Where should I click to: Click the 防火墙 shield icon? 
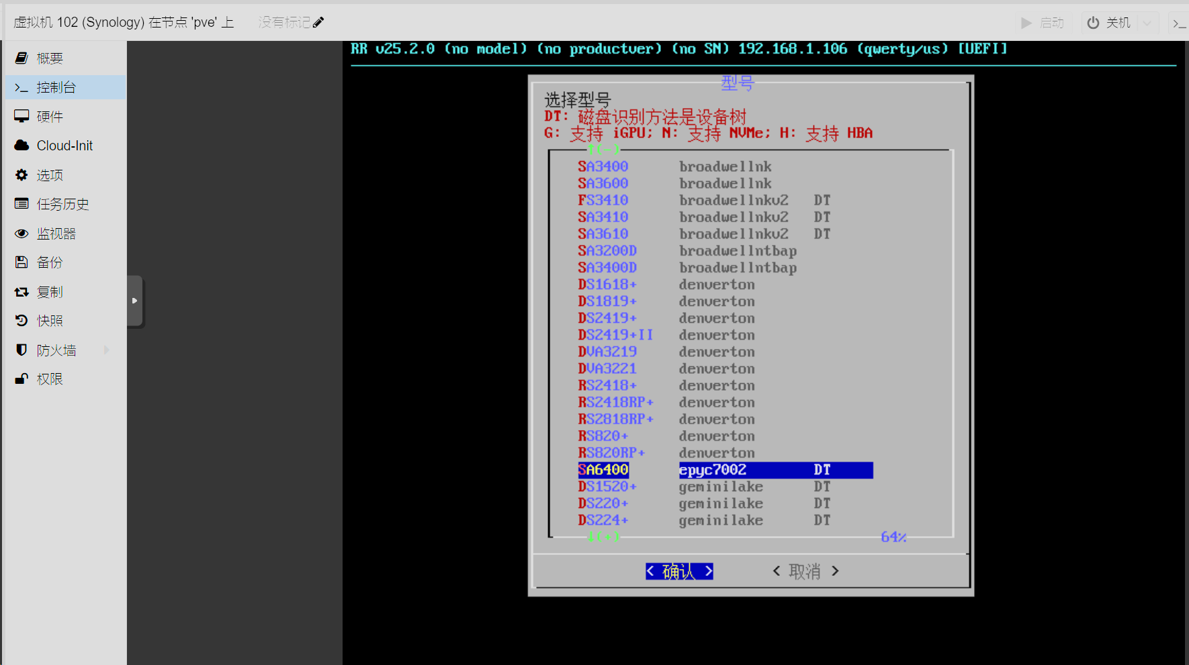(21, 350)
